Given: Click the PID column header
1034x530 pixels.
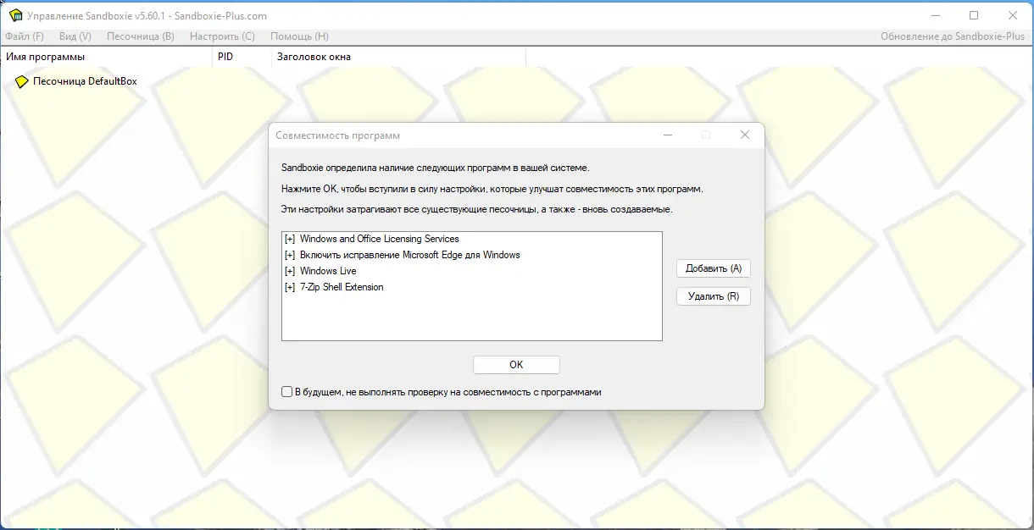Looking at the screenshot, I should (242, 57).
